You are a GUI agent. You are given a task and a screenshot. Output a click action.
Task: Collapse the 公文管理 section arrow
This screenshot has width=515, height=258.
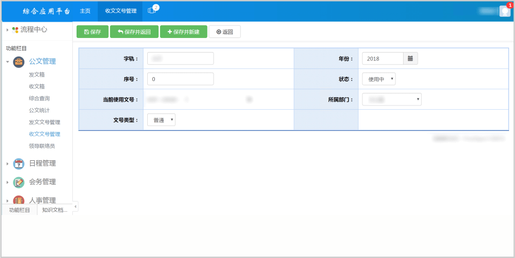tap(8, 62)
